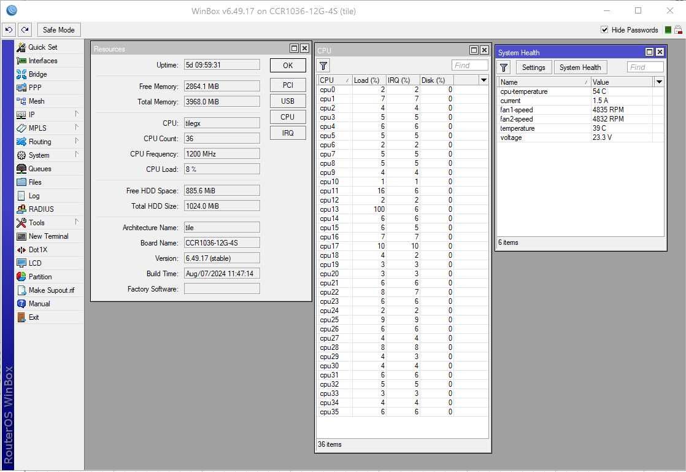Image resolution: width=686 pixels, height=472 pixels.
Task: Open column dropdown in System Health window
Action: pyautogui.click(x=659, y=82)
